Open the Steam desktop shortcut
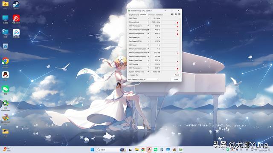This screenshot has width=273, height=153. pos(16,5)
